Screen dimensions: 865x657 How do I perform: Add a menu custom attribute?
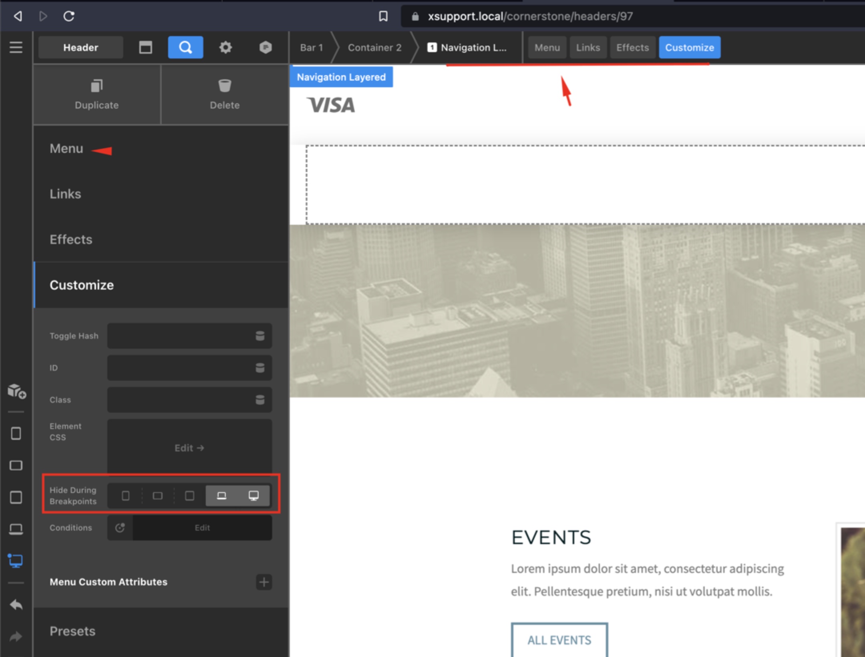coord(264,582)
